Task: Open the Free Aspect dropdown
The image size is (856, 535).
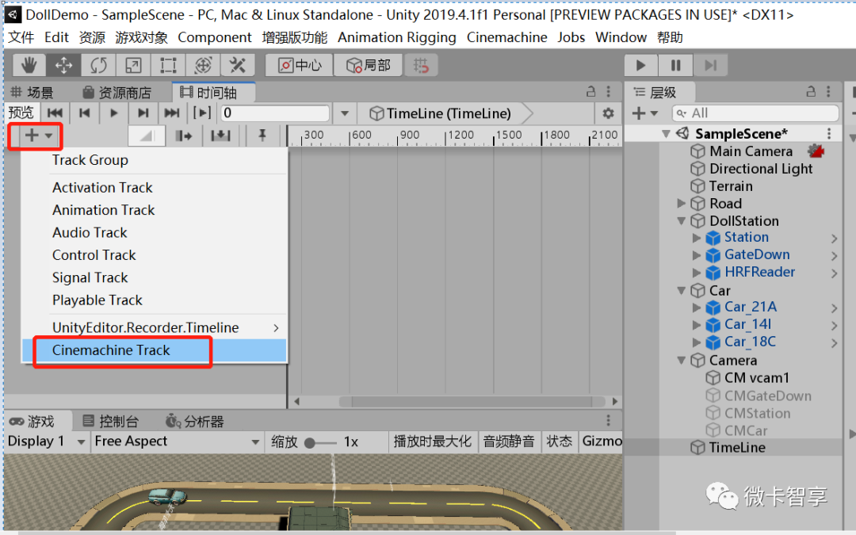Action: point(176,441)
